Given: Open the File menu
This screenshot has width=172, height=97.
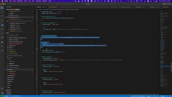Looking at the screenshot, I should pyautogui.click(x=10, y=1).
